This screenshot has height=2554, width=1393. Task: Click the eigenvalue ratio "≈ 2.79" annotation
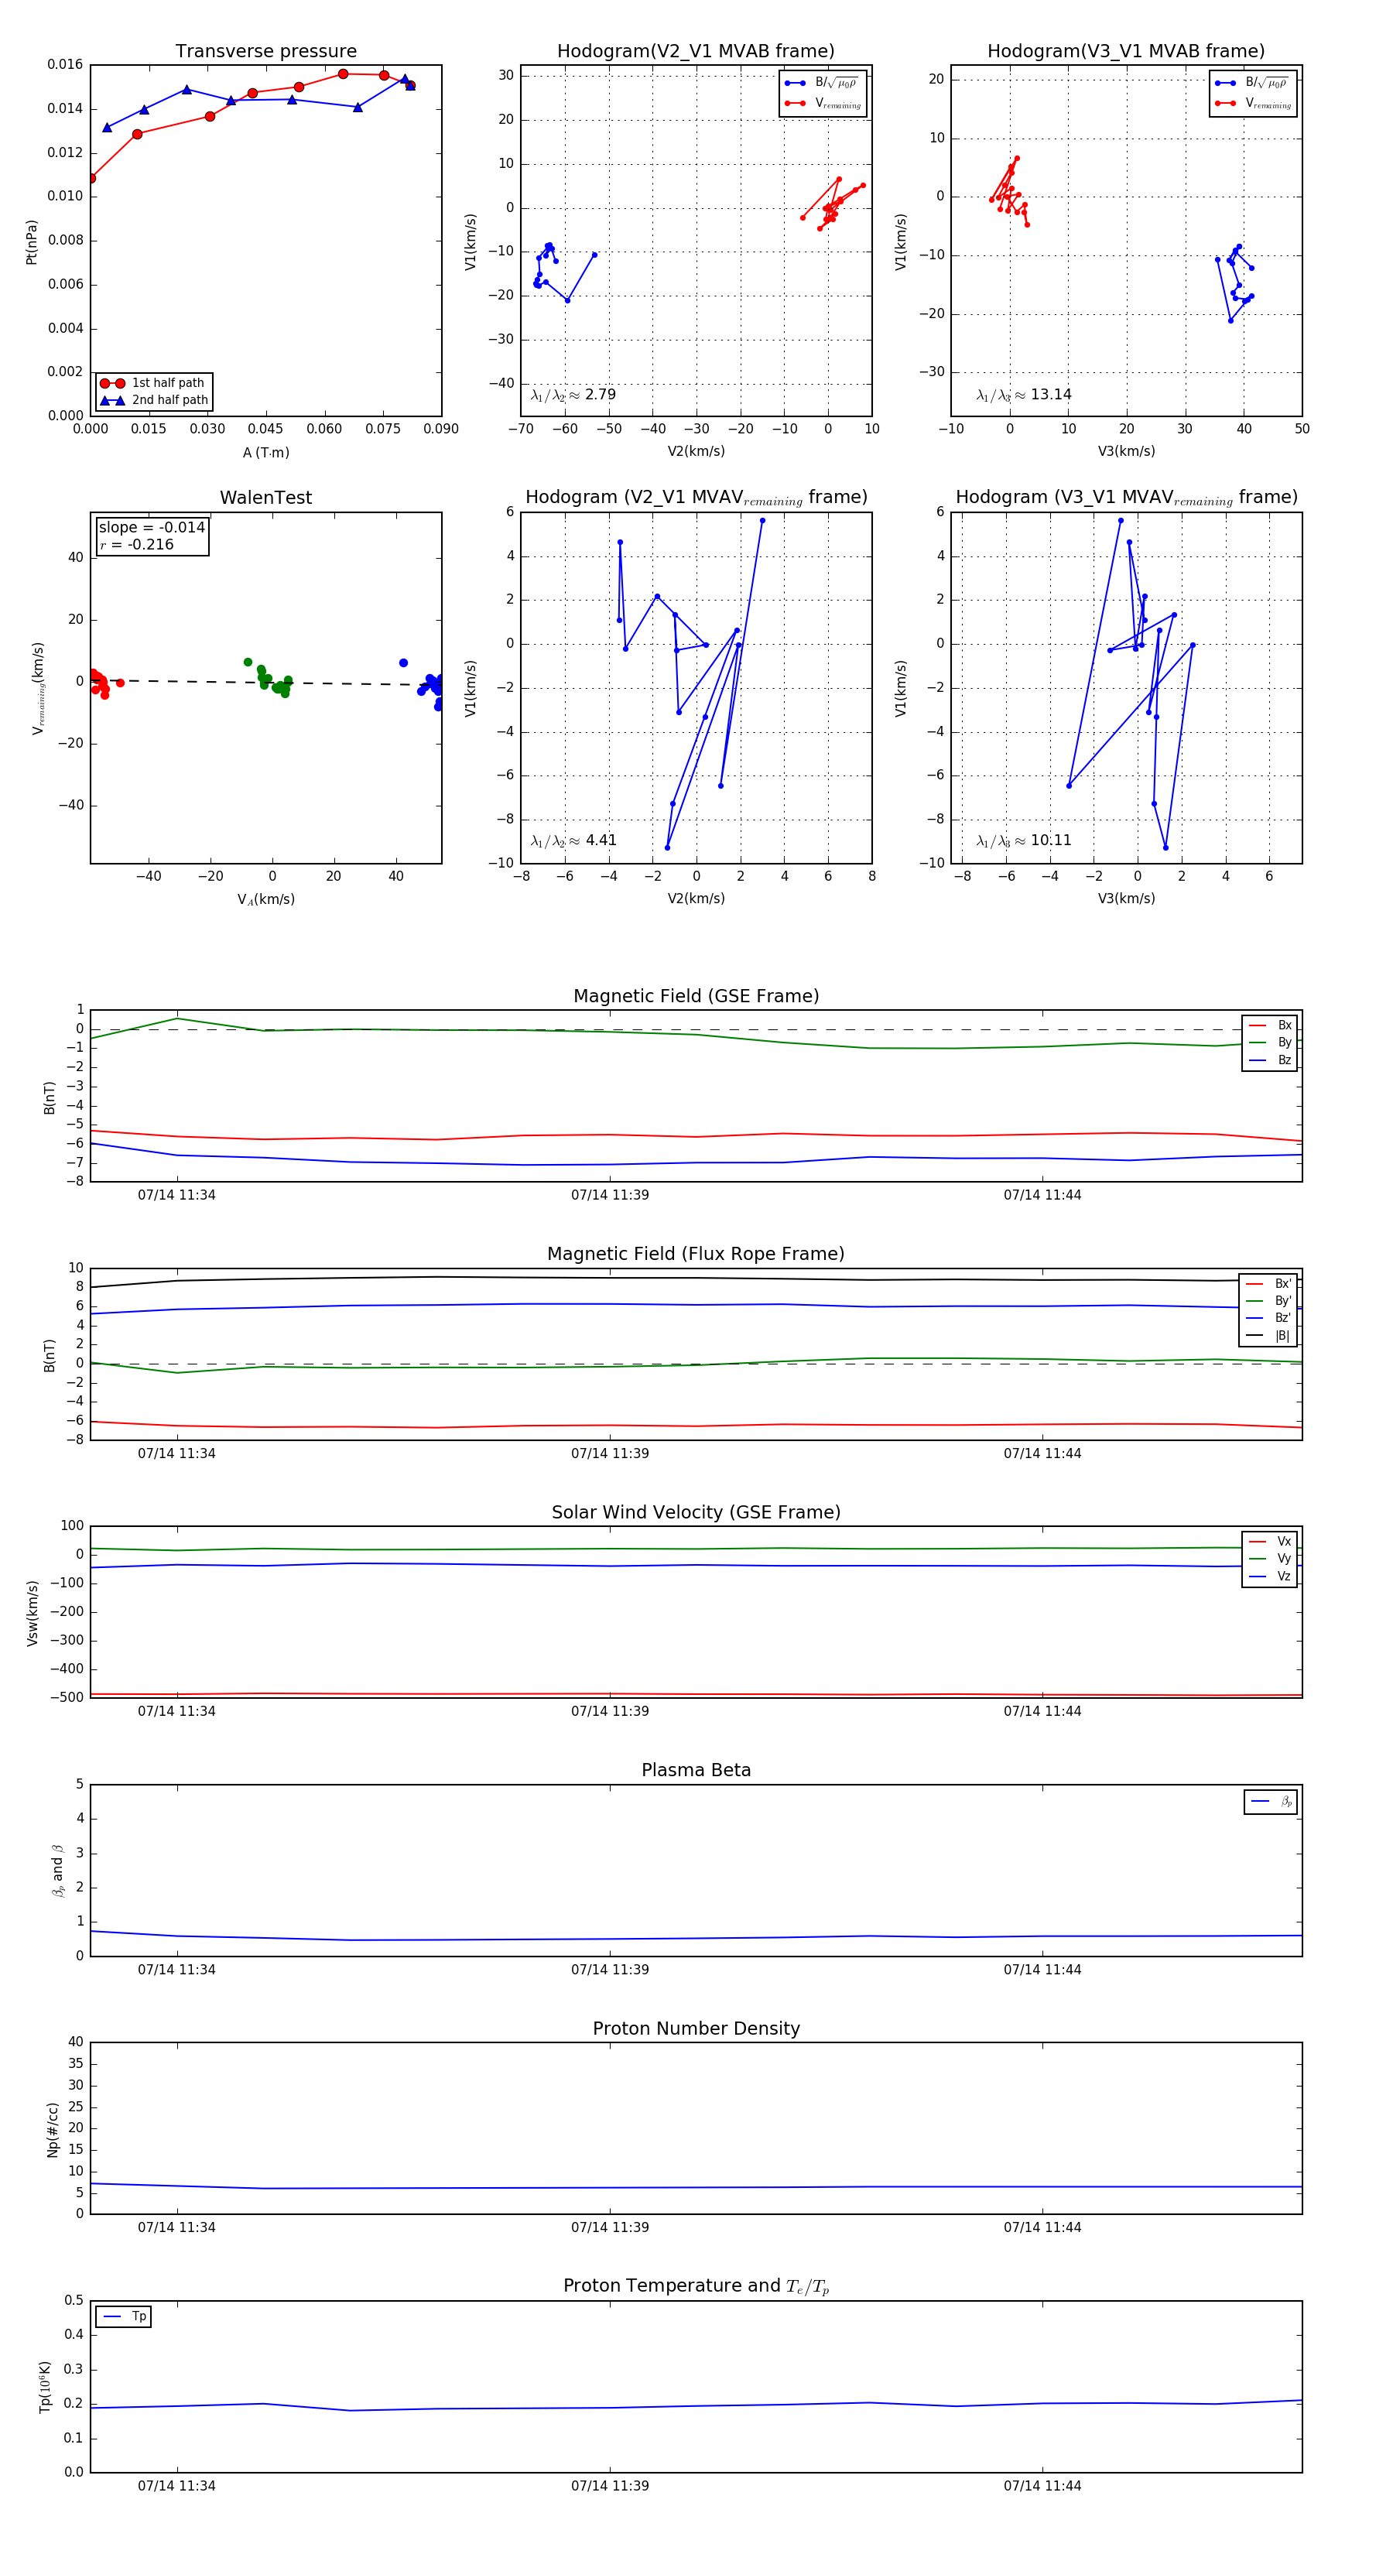pyautogui.click(x=573, y=395)
